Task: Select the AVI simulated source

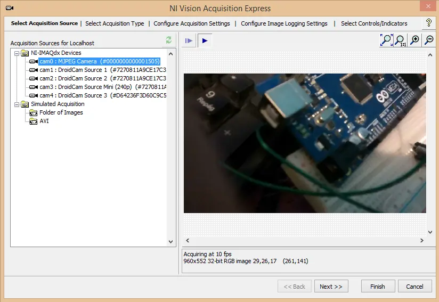Action: tap(44, 121)
